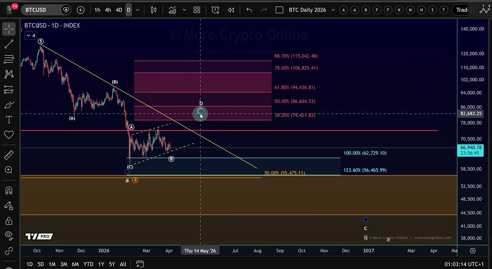Switch to 1h timeframe

(97, 10)
